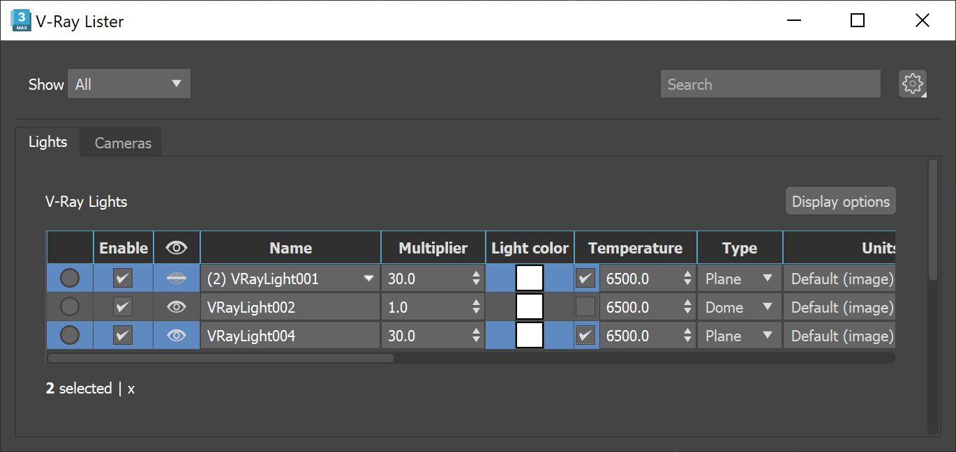Uncheck the temperature checkbox on VRayLight004
Image resolution: width=956 pixels, height=452 pixels.
coord(585,335)
